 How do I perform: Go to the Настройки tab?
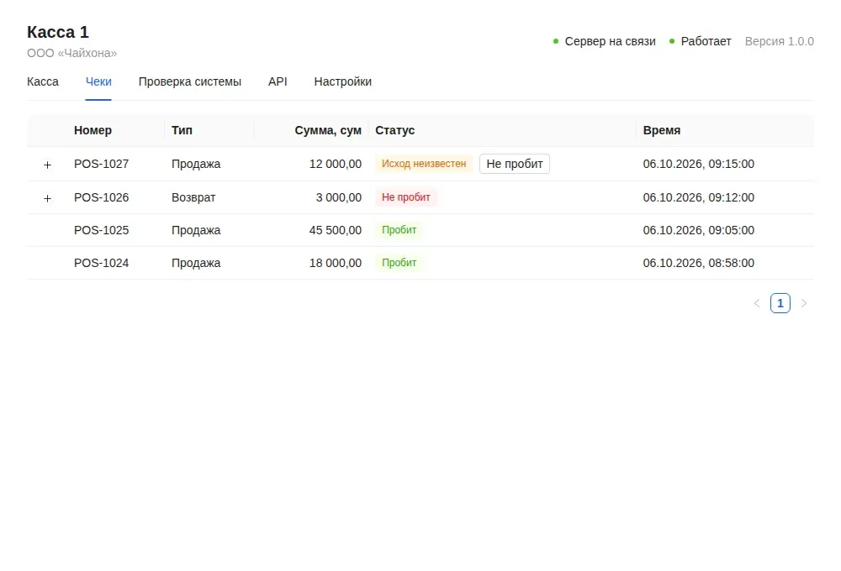[343, 81]
